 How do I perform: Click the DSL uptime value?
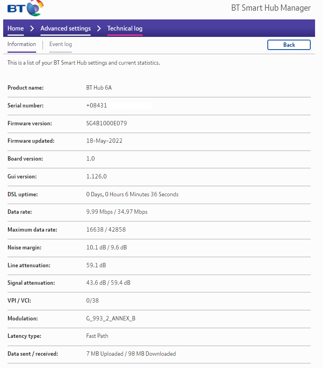(132, 194)
